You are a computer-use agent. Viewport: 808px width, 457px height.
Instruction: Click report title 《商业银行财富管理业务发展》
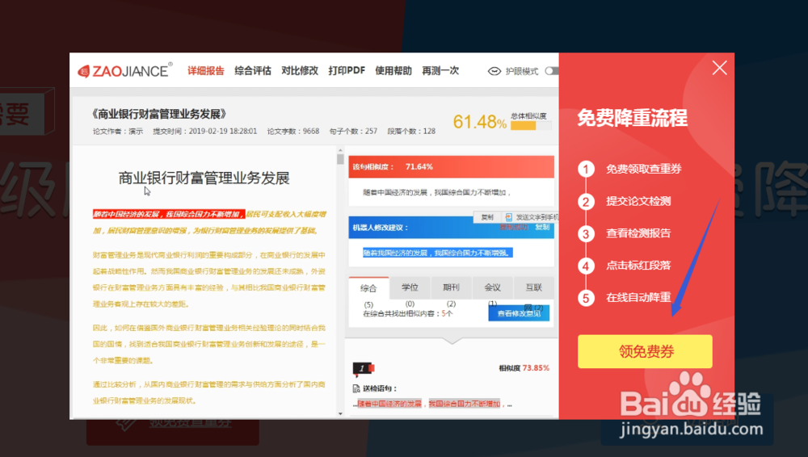click(158, 115)
